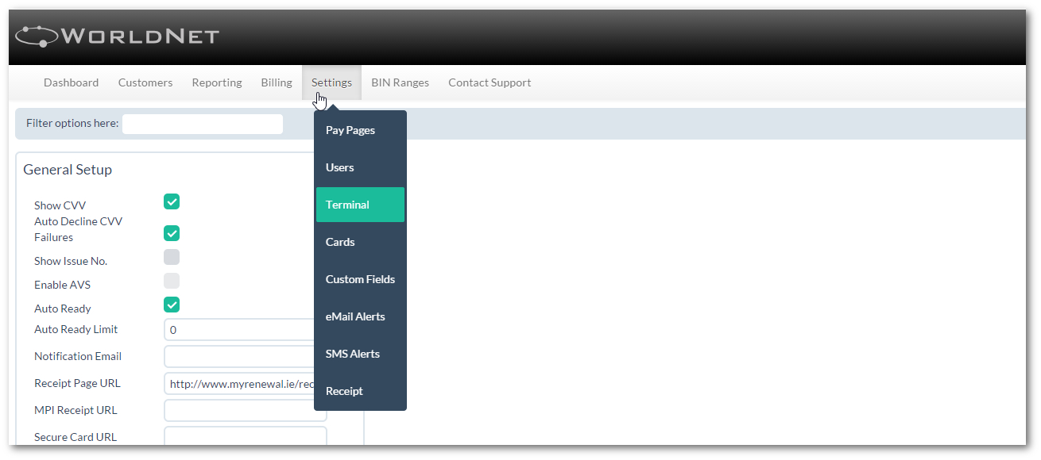Focus the Filter options input field
Screen dimensions: 1041x460
point(203,124)
